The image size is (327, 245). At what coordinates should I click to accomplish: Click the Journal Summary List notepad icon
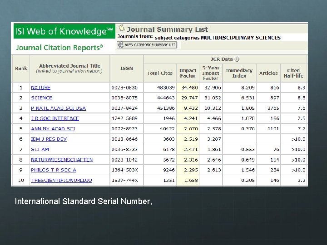click(x=122, y=28)
